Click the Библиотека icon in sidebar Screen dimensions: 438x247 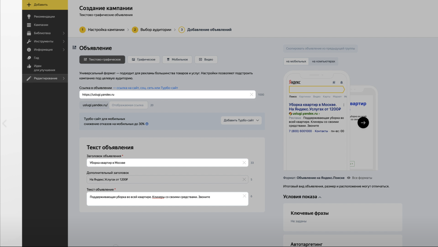click(29, 33)
